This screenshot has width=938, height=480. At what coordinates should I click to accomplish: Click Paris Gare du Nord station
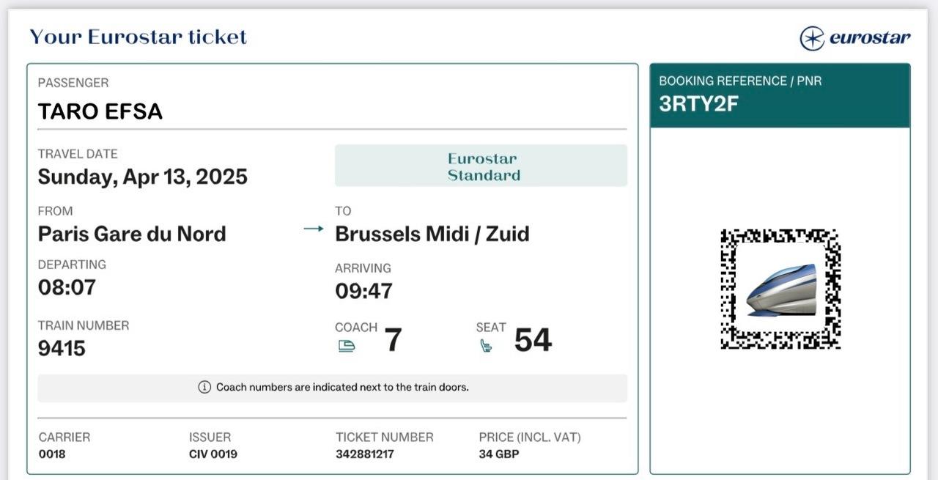pyautogui.click(x=132, y=234)
